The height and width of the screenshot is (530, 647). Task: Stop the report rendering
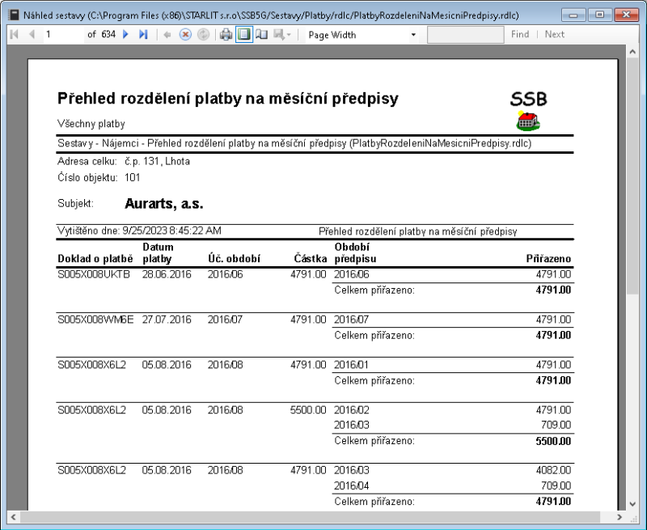pos(184,34)
